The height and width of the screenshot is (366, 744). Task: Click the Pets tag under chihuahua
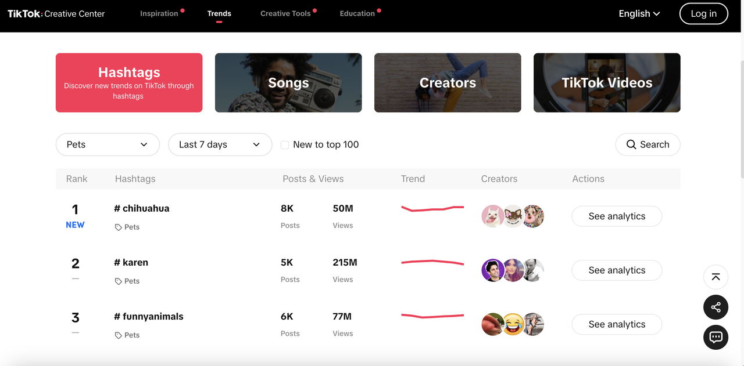[132, 227]
